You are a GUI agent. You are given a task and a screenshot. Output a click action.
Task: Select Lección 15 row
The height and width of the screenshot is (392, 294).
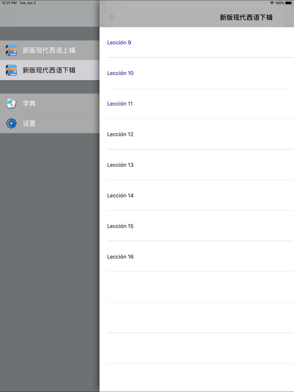coord(197,226)
